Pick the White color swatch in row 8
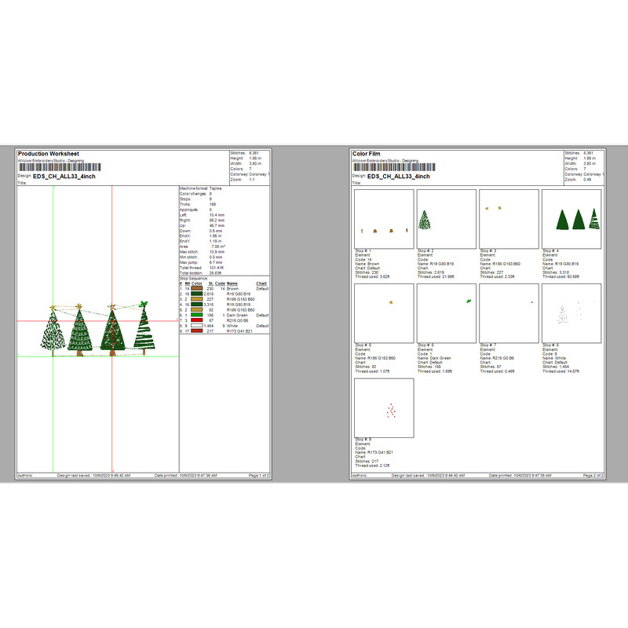The height and width of the screenshot is (628, 628). [198, 326]
